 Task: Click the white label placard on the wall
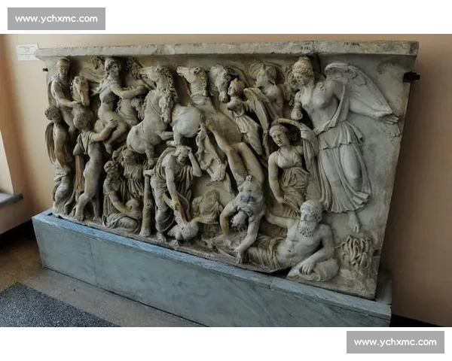point(27,52)
